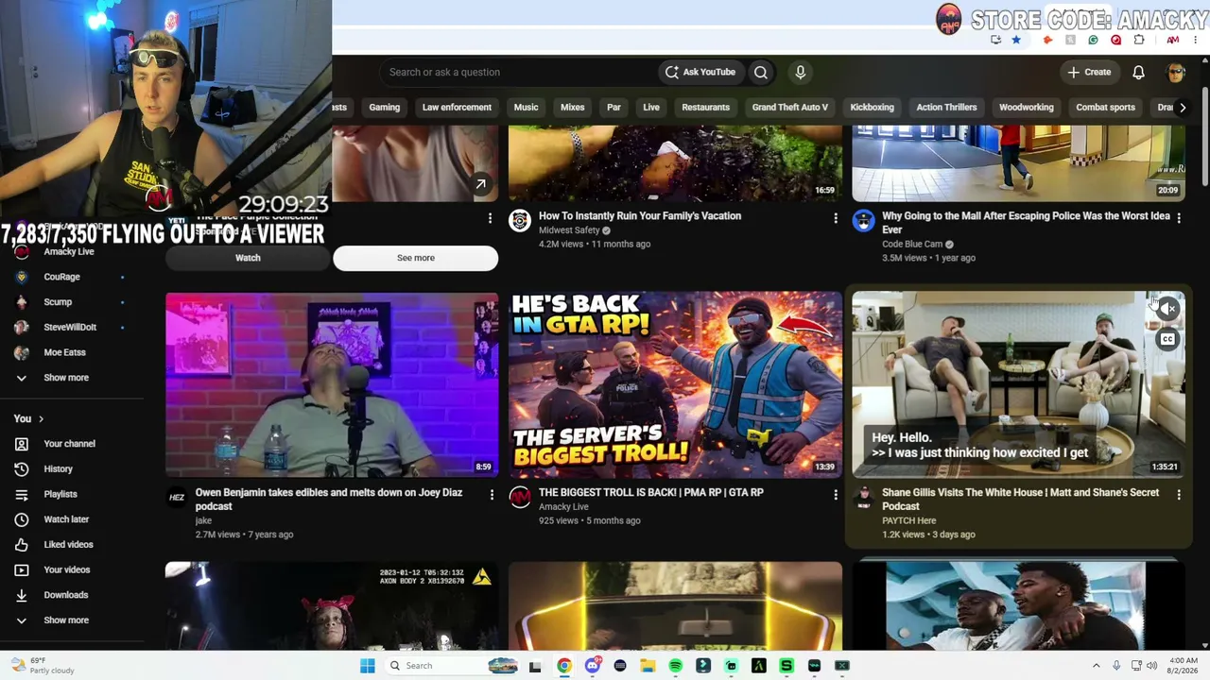Open the Grammarly extension icon
The image size is (1210, 680).
(1093, 40)
